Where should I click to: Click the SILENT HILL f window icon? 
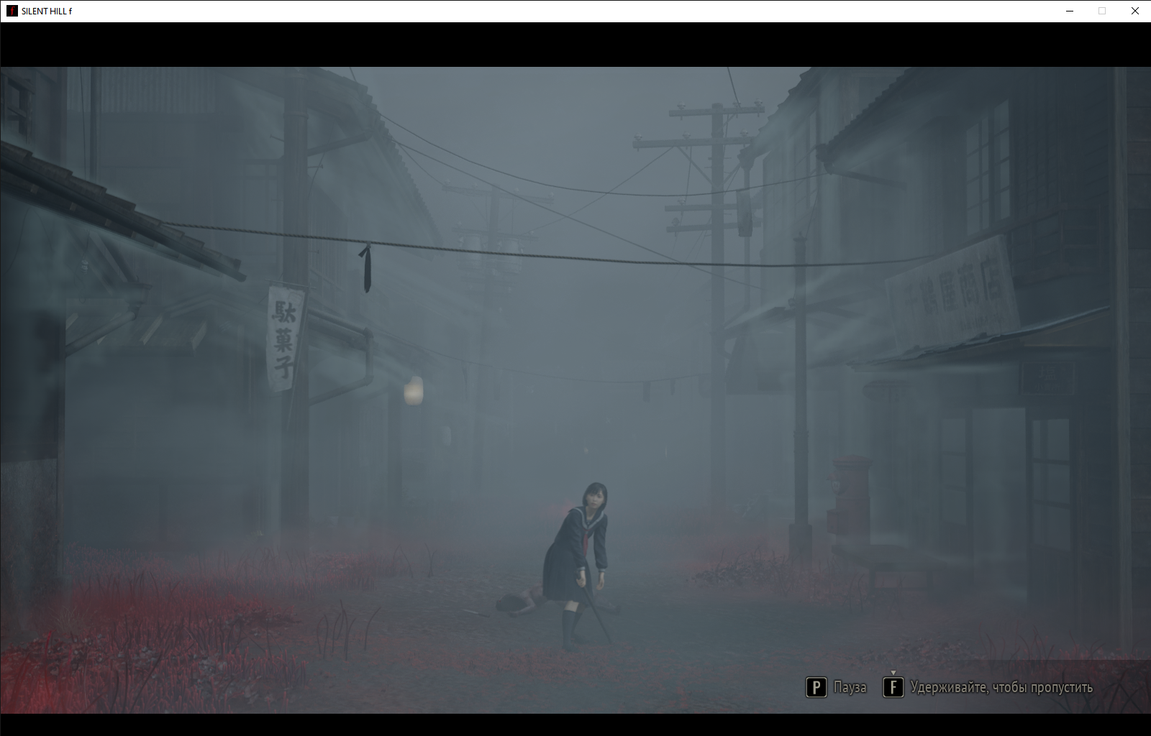[x=12, y=11]
